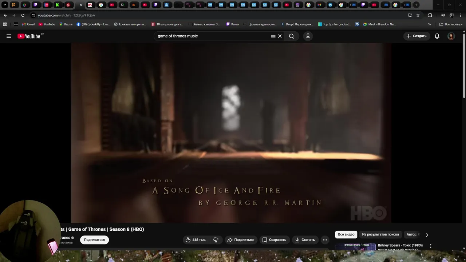Image resolution: width=466 pixels, height=262 pixels.
Task: View site information icon in address bar
Action: (33, 15)
